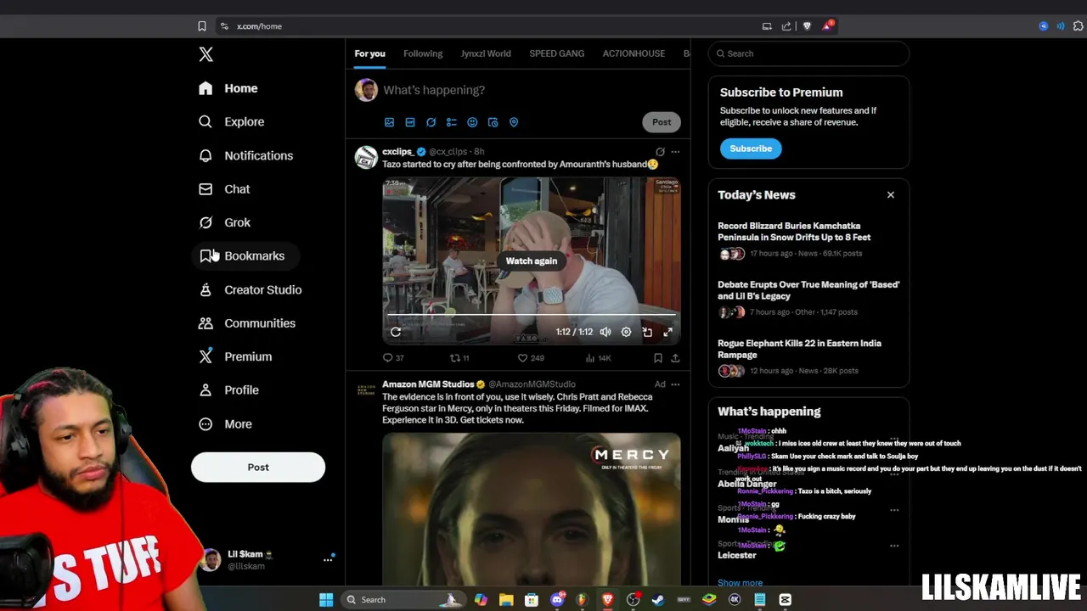
Task: Open the Rogue Elephant news story
Action: click(799, 349)
